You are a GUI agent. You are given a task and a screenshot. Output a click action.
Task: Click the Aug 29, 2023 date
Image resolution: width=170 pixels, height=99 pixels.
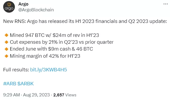click(x=36, y=95)
